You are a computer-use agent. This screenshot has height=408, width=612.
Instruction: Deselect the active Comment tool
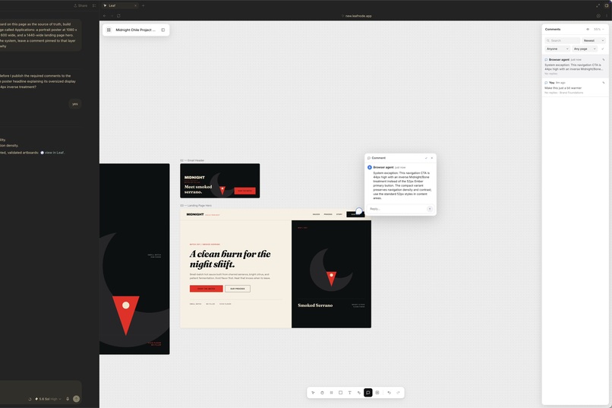[368, 393]
